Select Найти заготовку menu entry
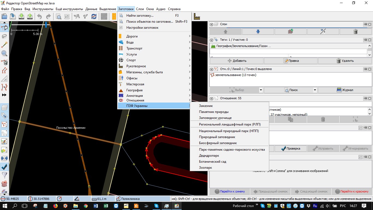This screenshot has width=373, height=210. [x=154, y=16]
